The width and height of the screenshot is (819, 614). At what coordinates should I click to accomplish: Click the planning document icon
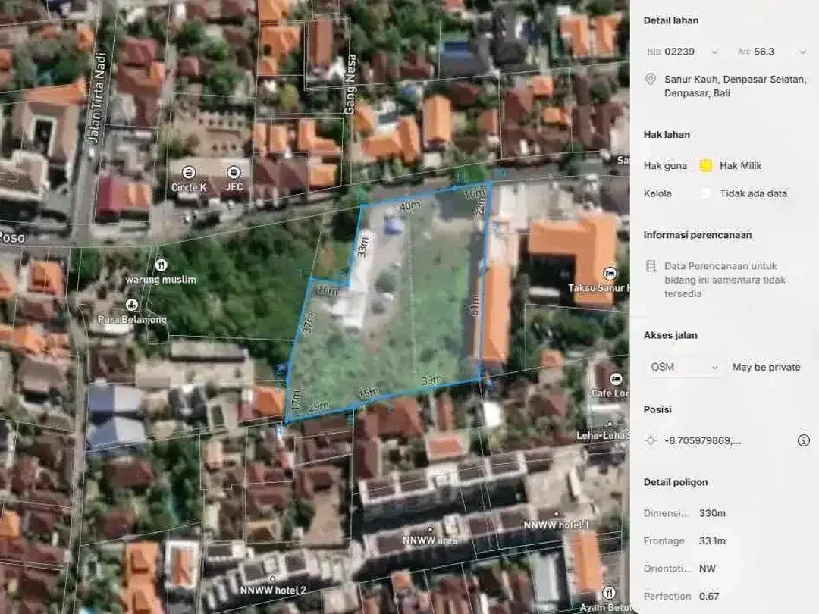pyautogui.click(x=651, y=266)
